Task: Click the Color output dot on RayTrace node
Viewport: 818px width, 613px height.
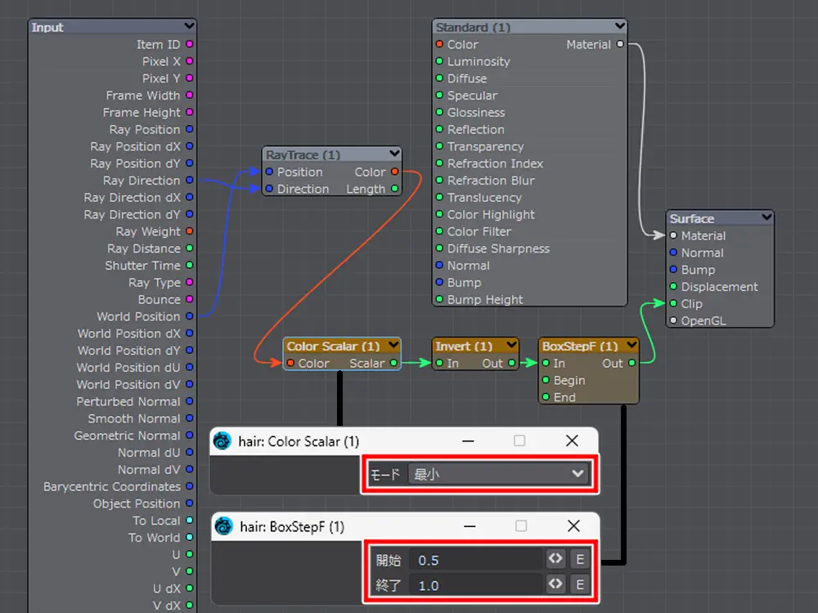Action: 395,172
